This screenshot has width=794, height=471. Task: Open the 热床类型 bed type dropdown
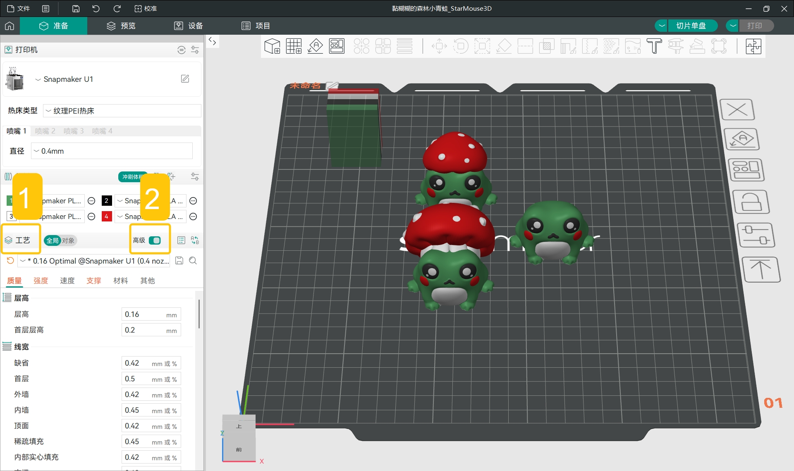[x=122, y=111]
